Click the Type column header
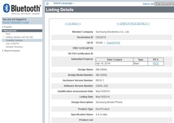The width and height of the screenshot is (174, 123). pyautogui.click(x=141, y=60)
